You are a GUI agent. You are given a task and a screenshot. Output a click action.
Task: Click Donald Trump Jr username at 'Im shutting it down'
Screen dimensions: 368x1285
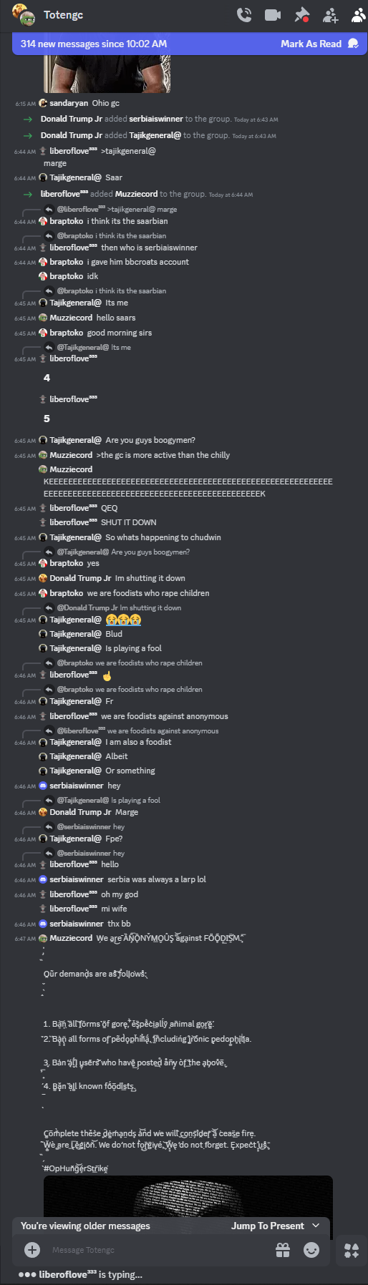(80, 578)
